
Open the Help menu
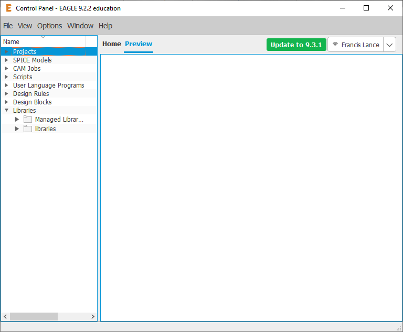click(105, 26)
